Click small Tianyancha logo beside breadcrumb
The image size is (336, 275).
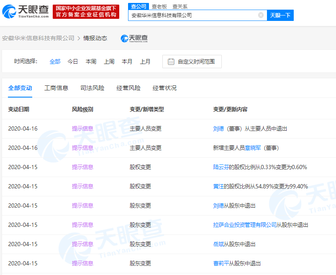click(x=134, y=39)
